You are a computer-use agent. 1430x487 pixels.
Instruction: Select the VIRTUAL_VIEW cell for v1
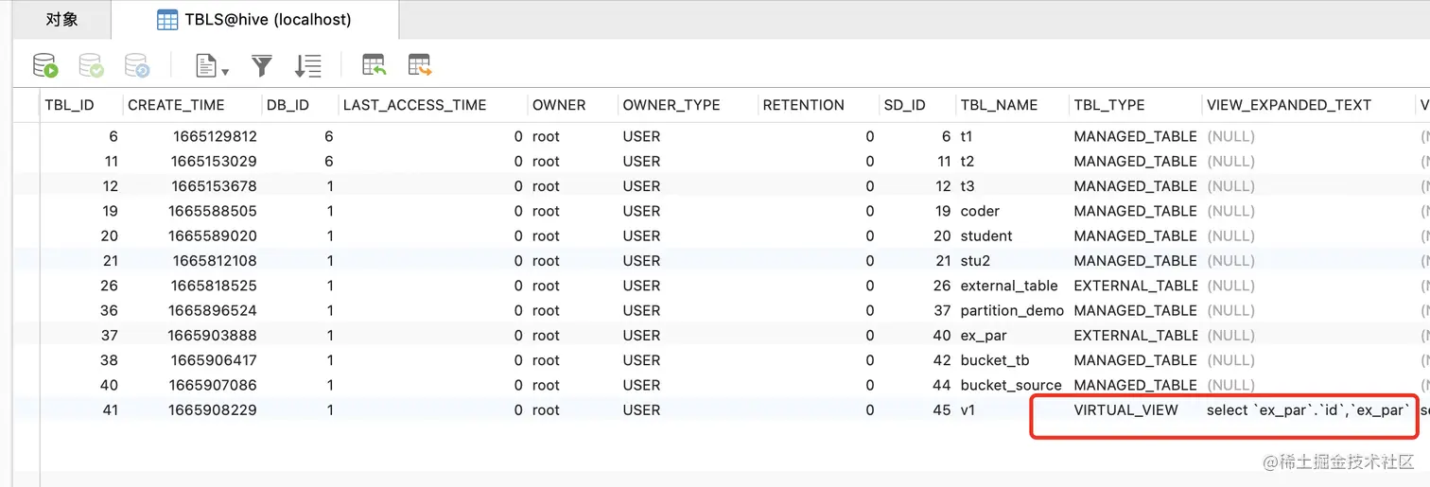(1126, 410)
